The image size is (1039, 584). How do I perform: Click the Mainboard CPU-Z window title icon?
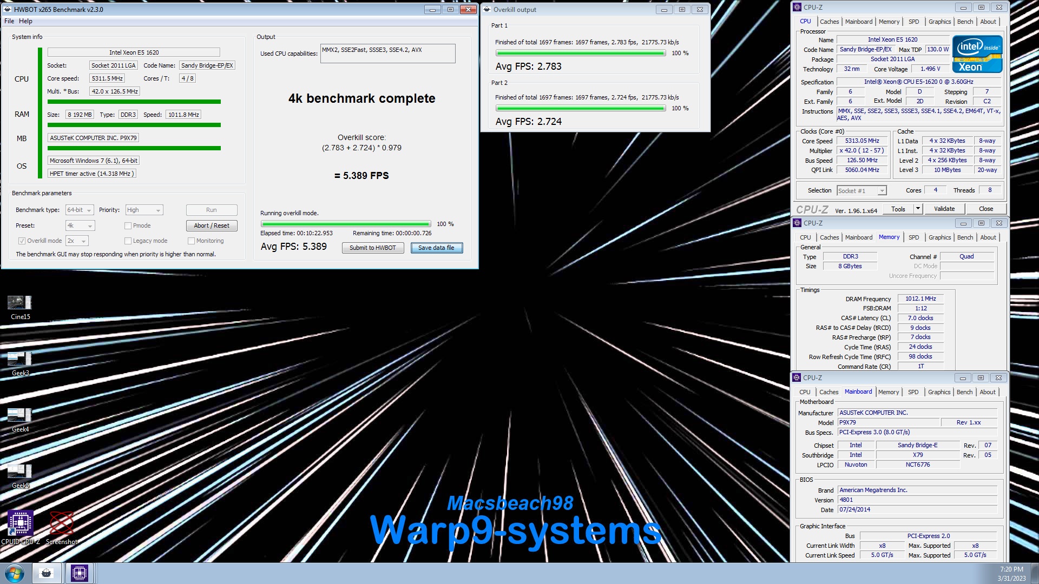pos(797,377)
